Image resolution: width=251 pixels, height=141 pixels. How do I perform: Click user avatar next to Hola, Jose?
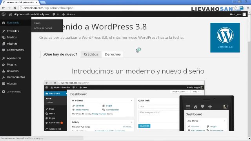[x=244, y=14]
